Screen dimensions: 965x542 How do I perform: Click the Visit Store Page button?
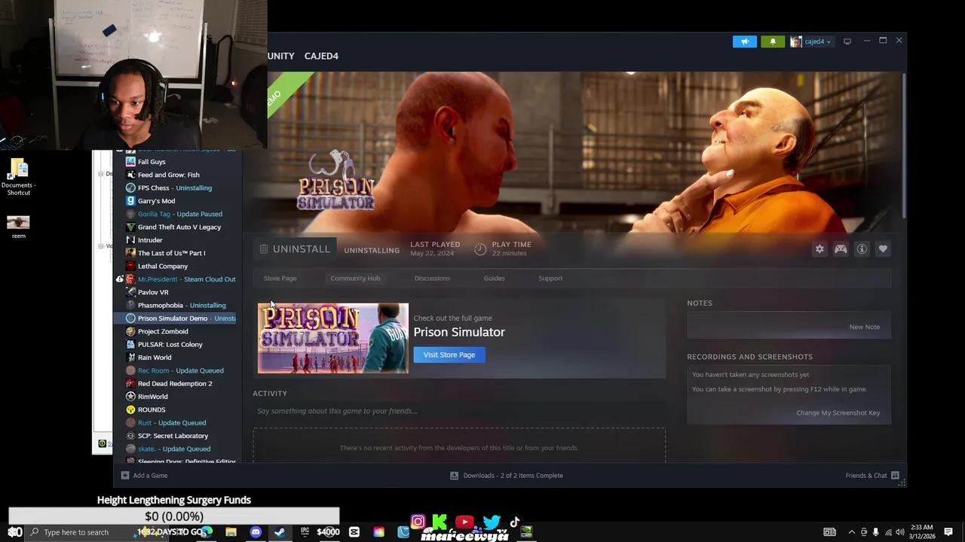pos(449,355)
